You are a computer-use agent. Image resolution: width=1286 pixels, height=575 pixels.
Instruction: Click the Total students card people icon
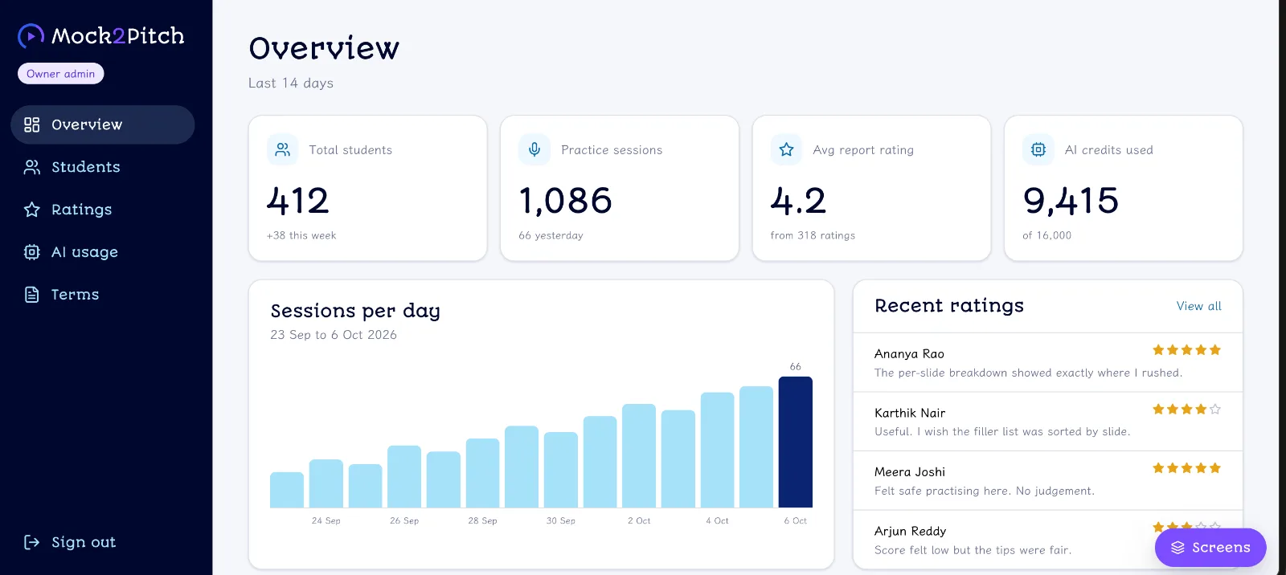283,149
